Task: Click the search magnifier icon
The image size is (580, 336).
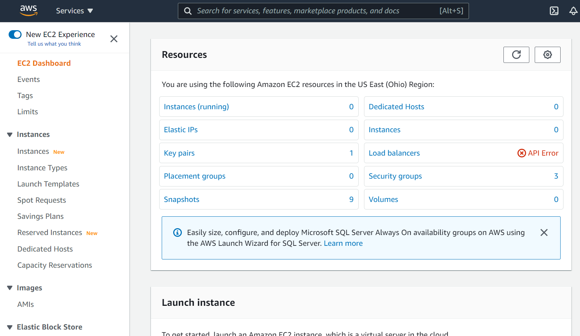Action: click(x=187, y=11)
